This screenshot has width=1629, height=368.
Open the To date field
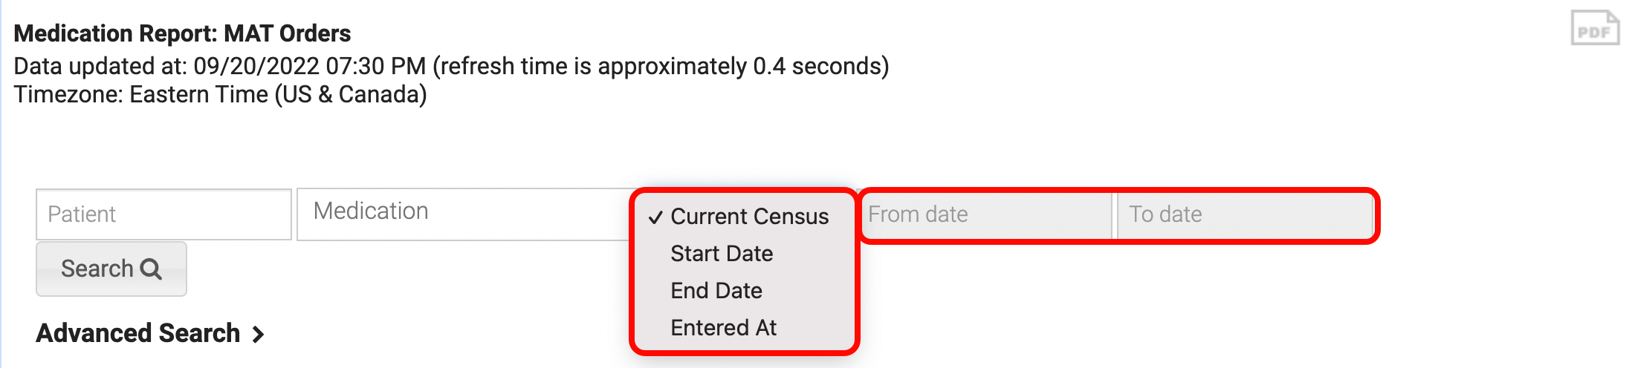coord(1244,215)
